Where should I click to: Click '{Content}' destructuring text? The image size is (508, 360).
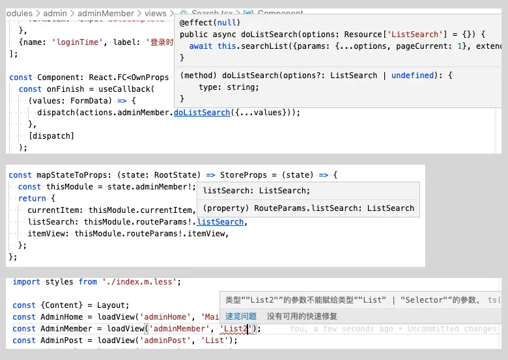[62, 305]
